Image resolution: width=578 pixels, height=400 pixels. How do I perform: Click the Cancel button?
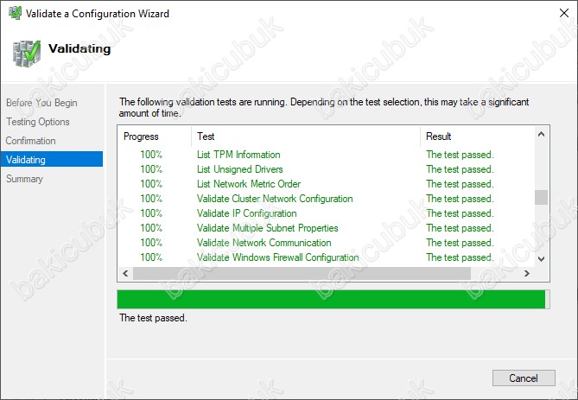524,378
